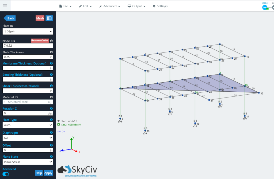Expand the Plane State dropdown
Screen dimensions: 274x179
tap(28, 162)
